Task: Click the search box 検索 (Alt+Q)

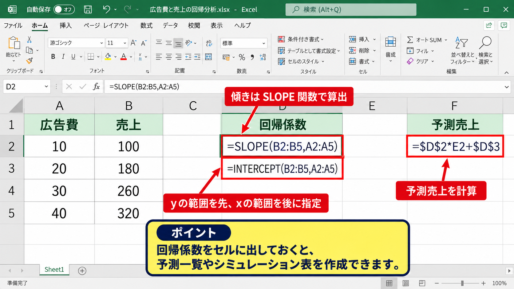Action: pos(351,10)
